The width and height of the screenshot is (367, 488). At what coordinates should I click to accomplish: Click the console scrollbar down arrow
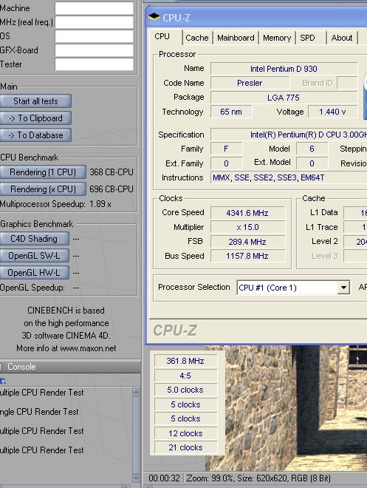coord(136,478)
